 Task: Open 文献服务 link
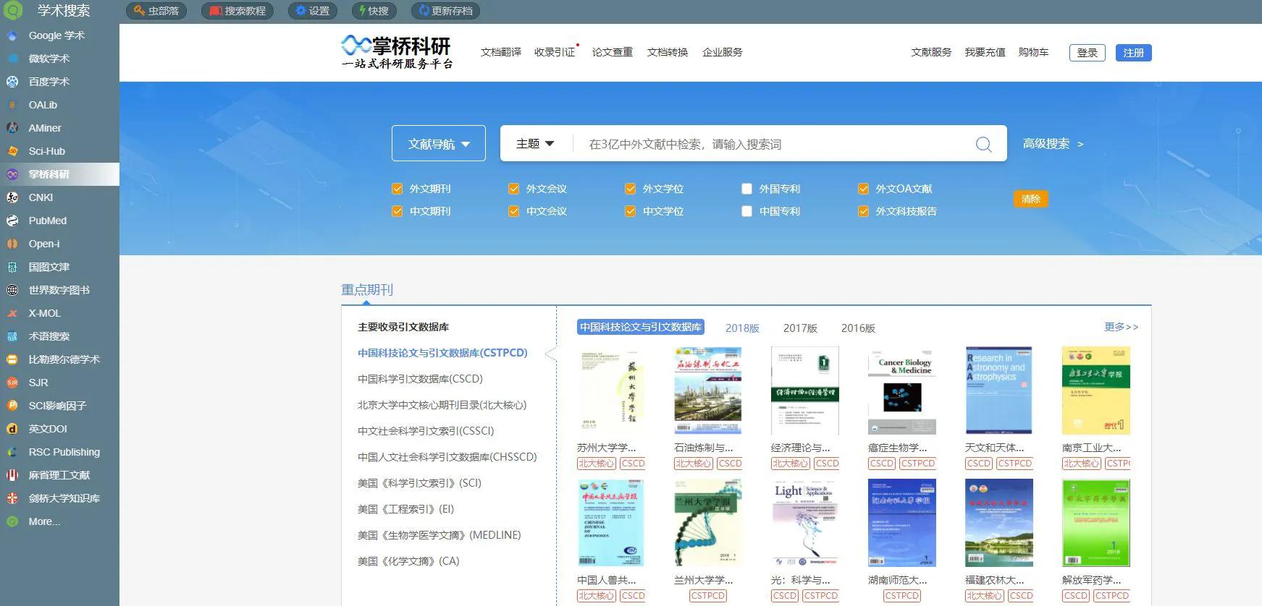(x=931, y=52)
